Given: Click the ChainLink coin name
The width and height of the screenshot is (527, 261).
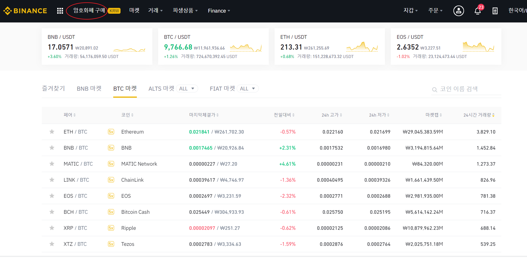Looking at the screenshot, I should point(132,180).
